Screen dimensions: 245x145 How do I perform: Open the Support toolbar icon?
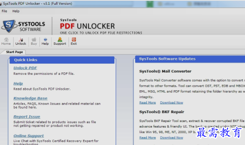pos(60,42)
